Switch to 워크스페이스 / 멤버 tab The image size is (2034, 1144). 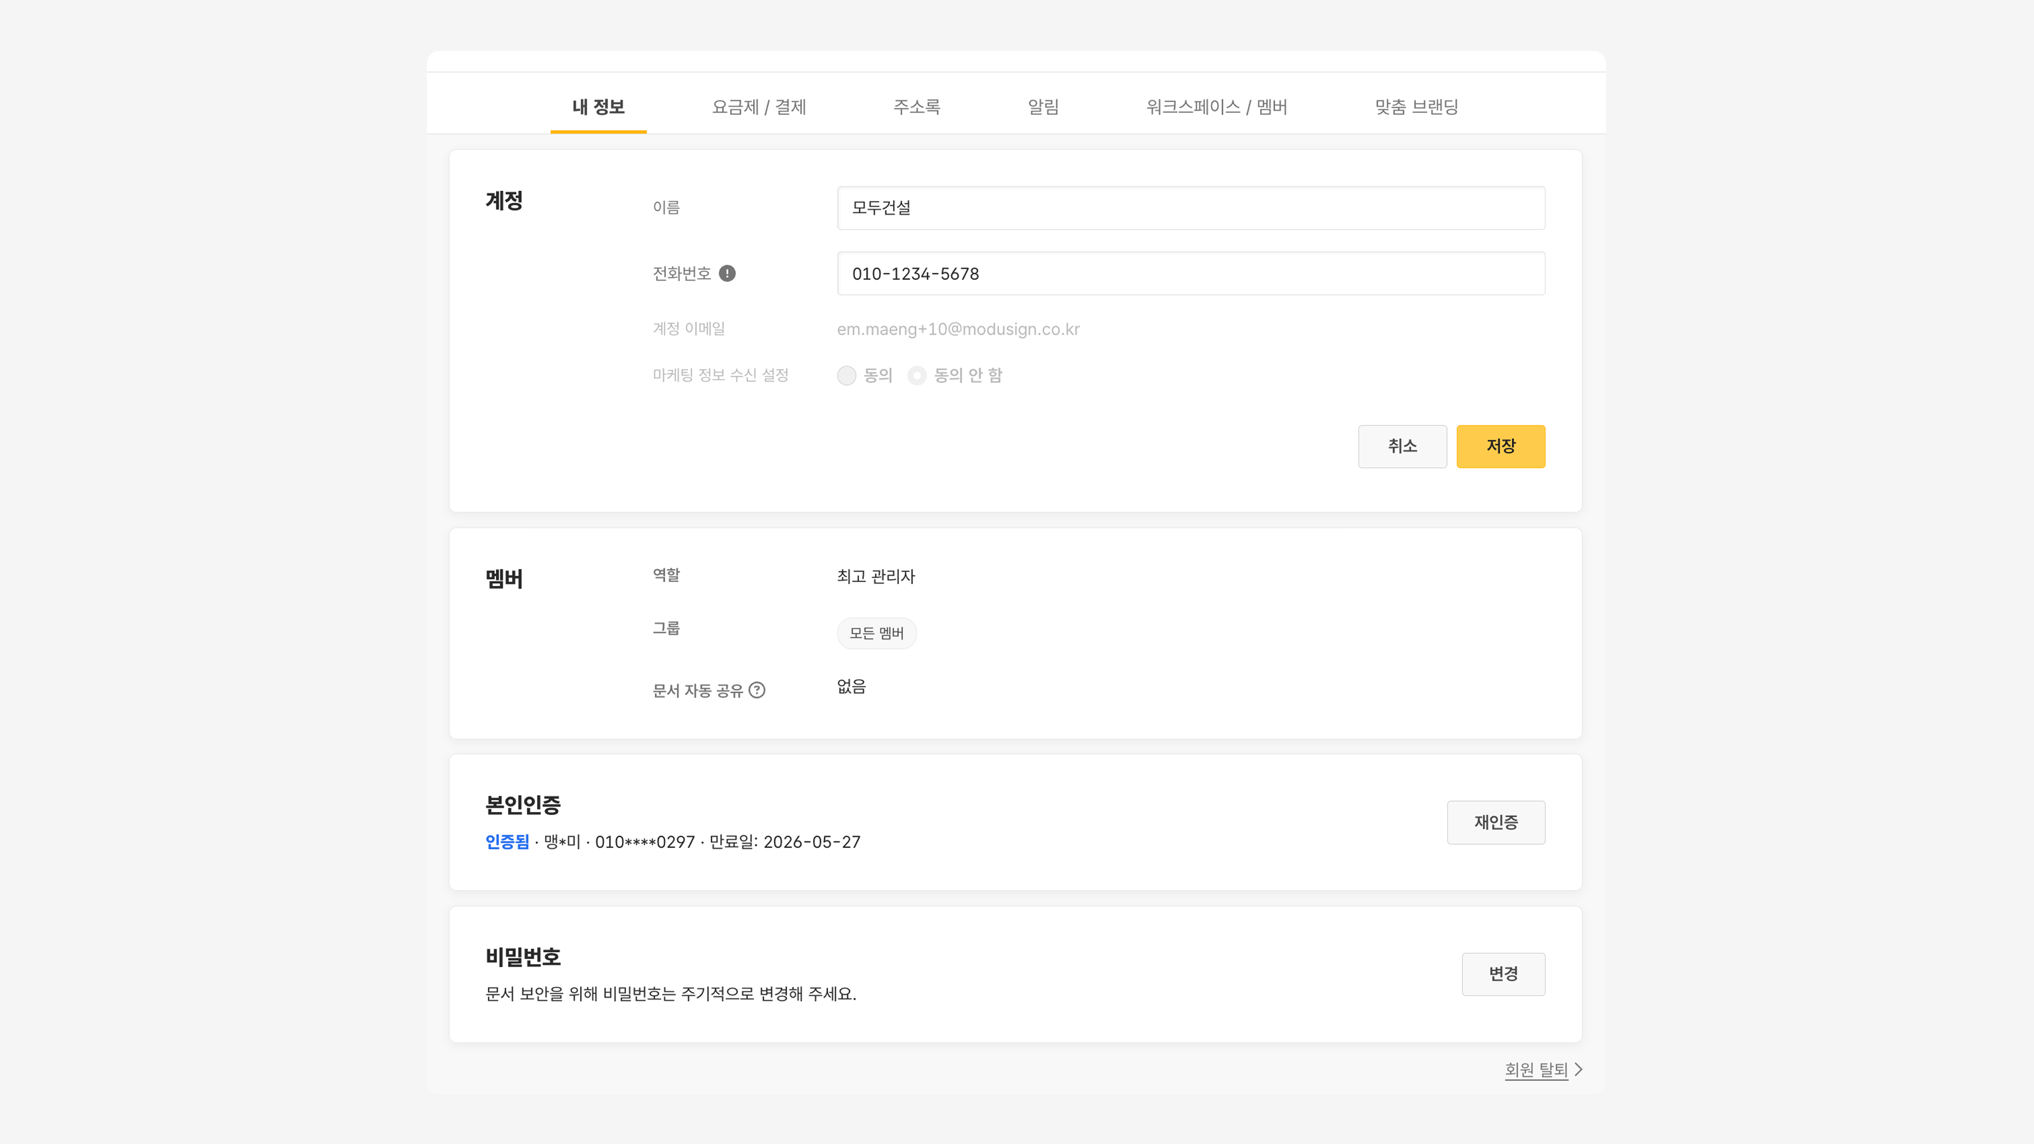tap(1216, 106)
